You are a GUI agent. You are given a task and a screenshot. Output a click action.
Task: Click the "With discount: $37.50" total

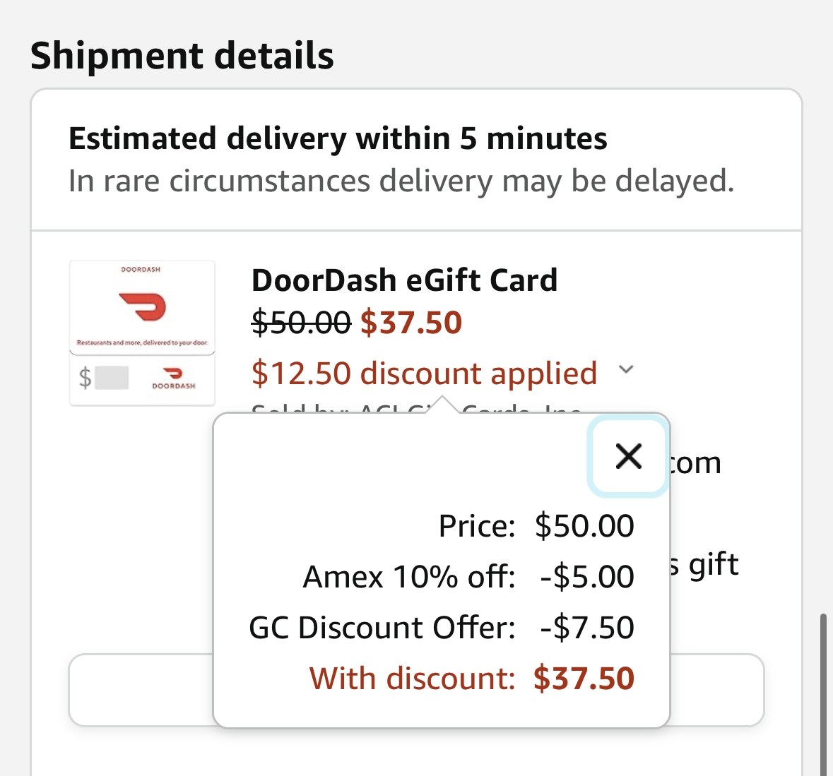(471, 679)
